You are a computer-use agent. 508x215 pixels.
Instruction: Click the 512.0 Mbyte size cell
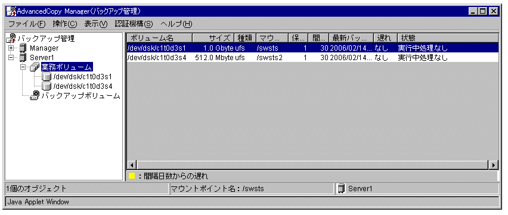tap(215, 58)
